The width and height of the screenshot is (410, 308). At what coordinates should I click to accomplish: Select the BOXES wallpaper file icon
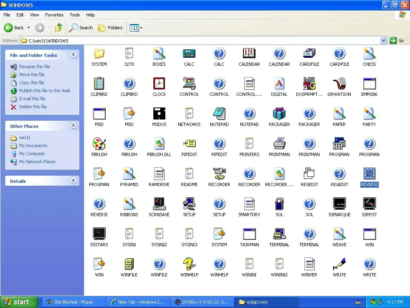(x=159, y=54)
